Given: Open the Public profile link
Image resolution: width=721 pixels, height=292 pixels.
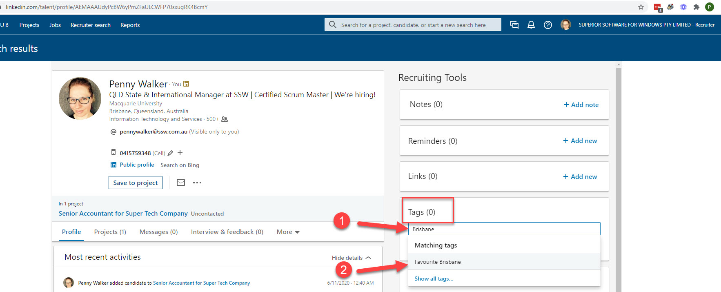Looking at the screenshot, I should pos(137,165).
